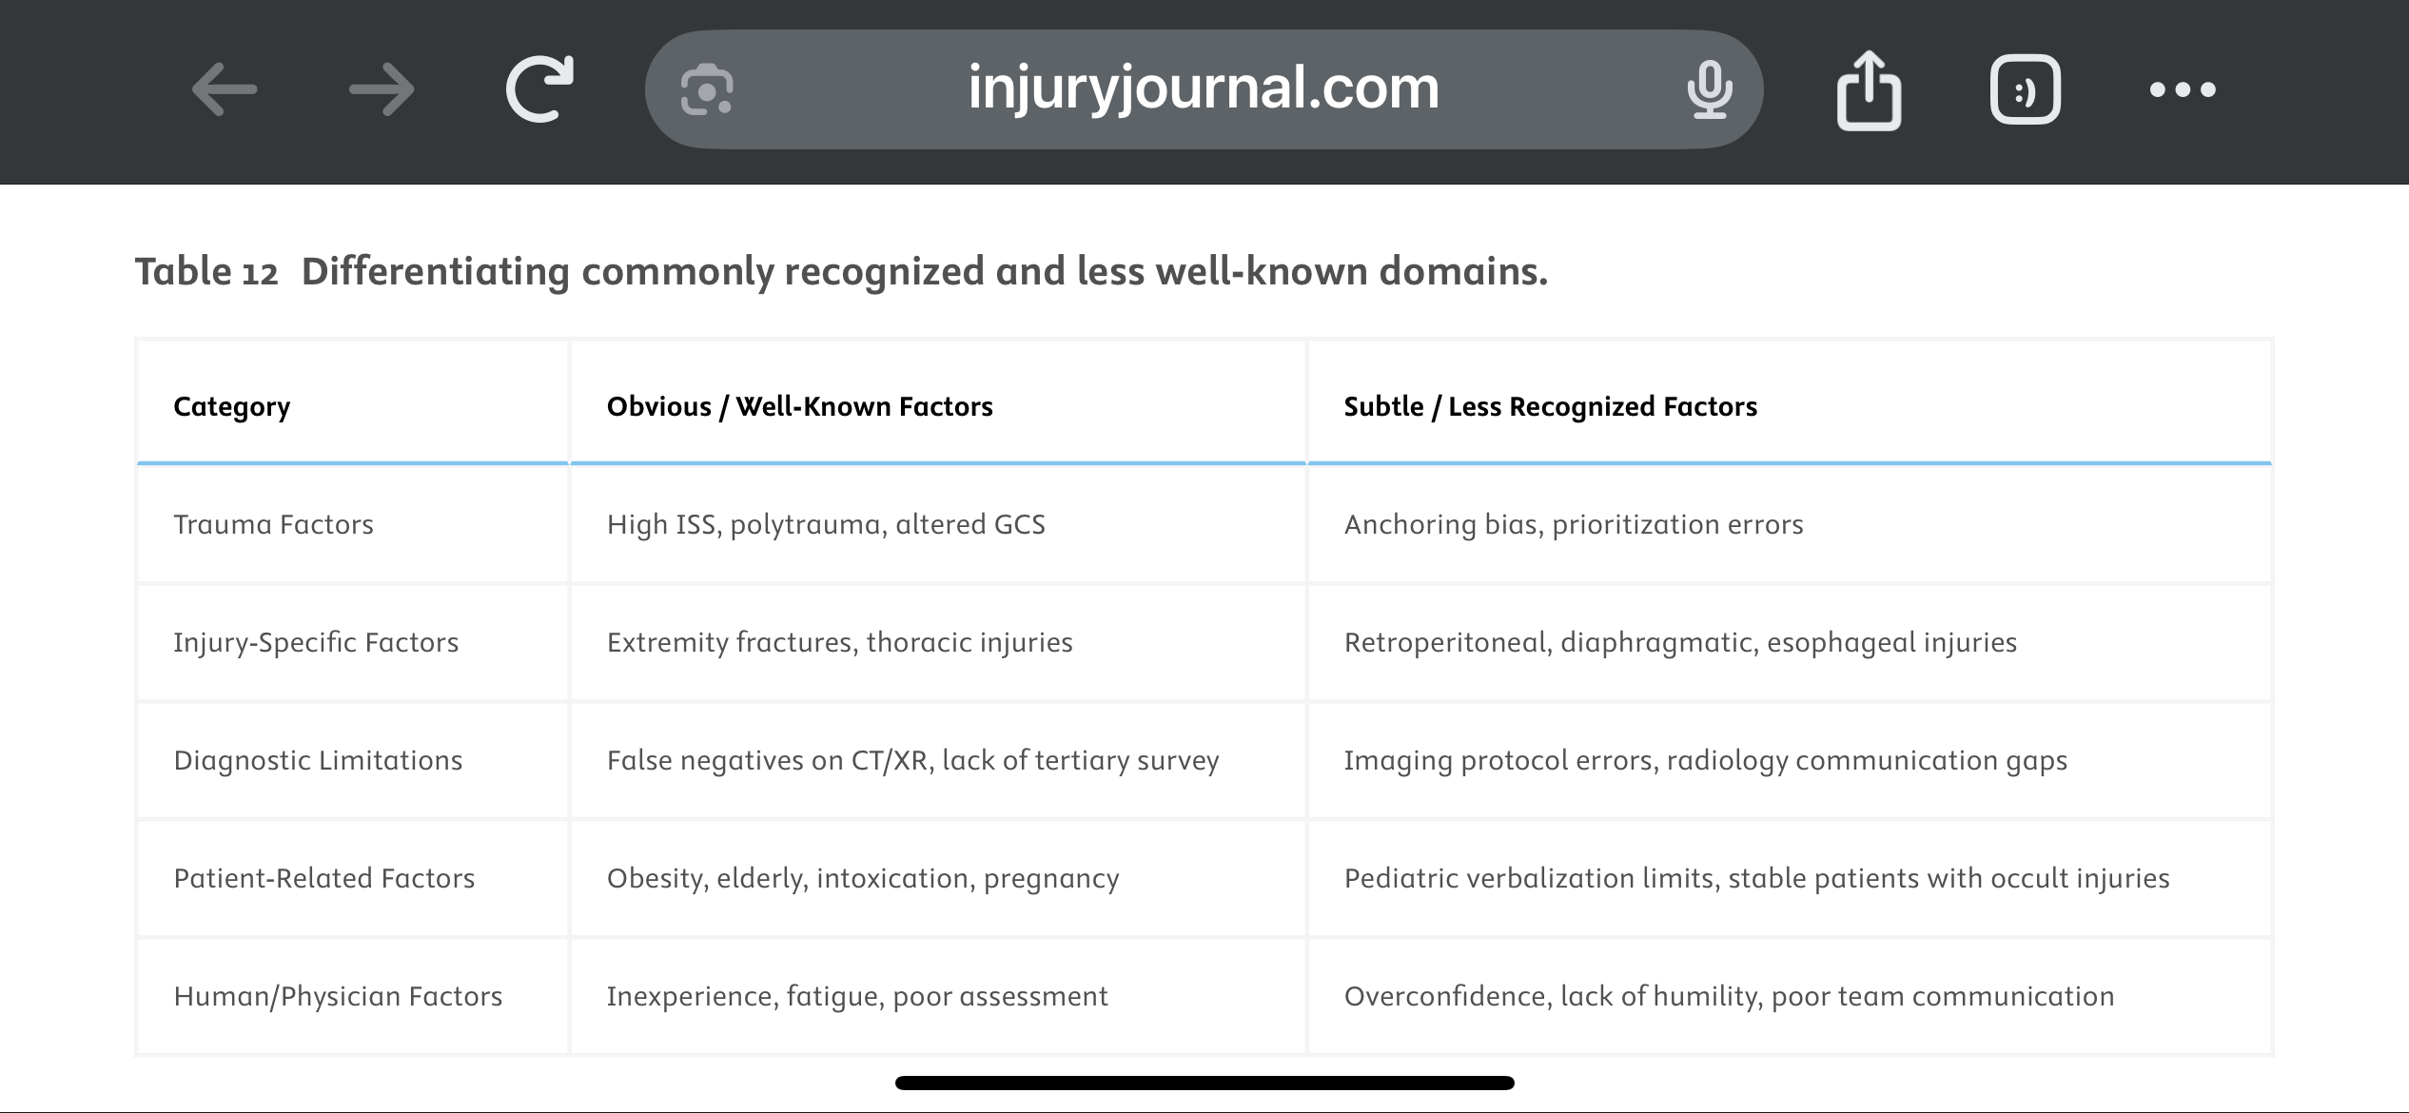Image resolution: width=2409 pixels, height=1113 pixels.
Task: Reload the injuryjournal.com page
Action: 539,88
